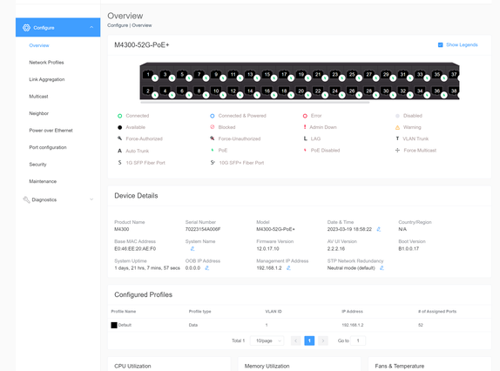Image resolution: width=500 pixels, height=371 pixels.
Task: Select port 16 on switch diagram
Action: tap(267, 91)
